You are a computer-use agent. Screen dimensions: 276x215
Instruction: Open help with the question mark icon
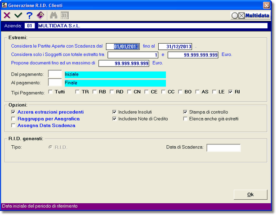(x=29, y=15)
